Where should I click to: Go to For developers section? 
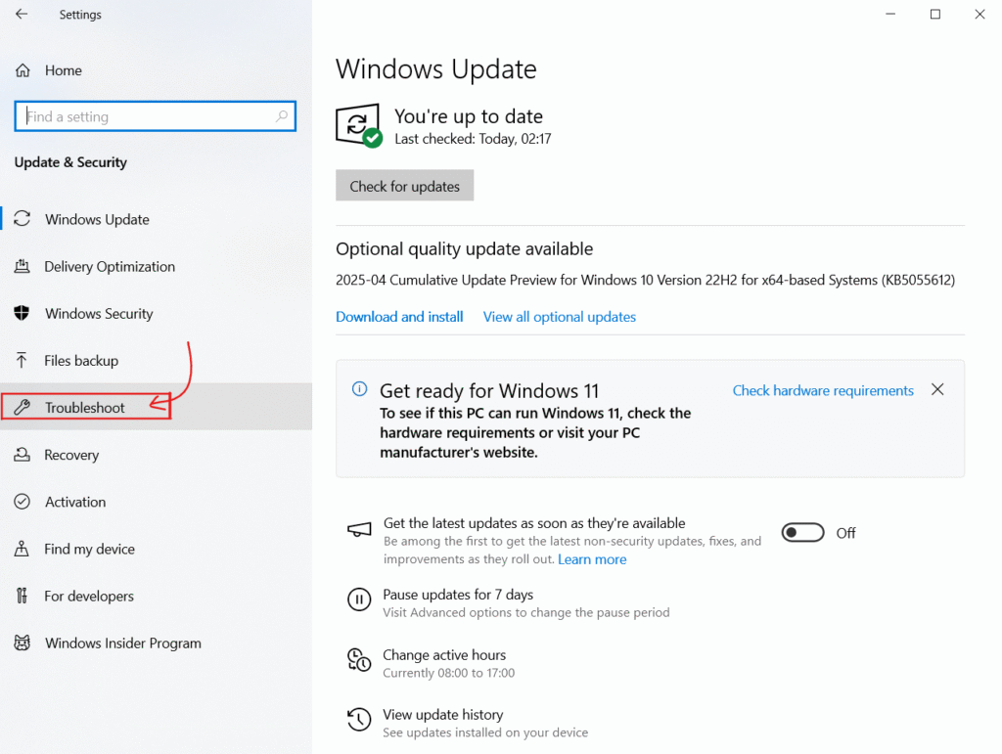tap(89, 596)
